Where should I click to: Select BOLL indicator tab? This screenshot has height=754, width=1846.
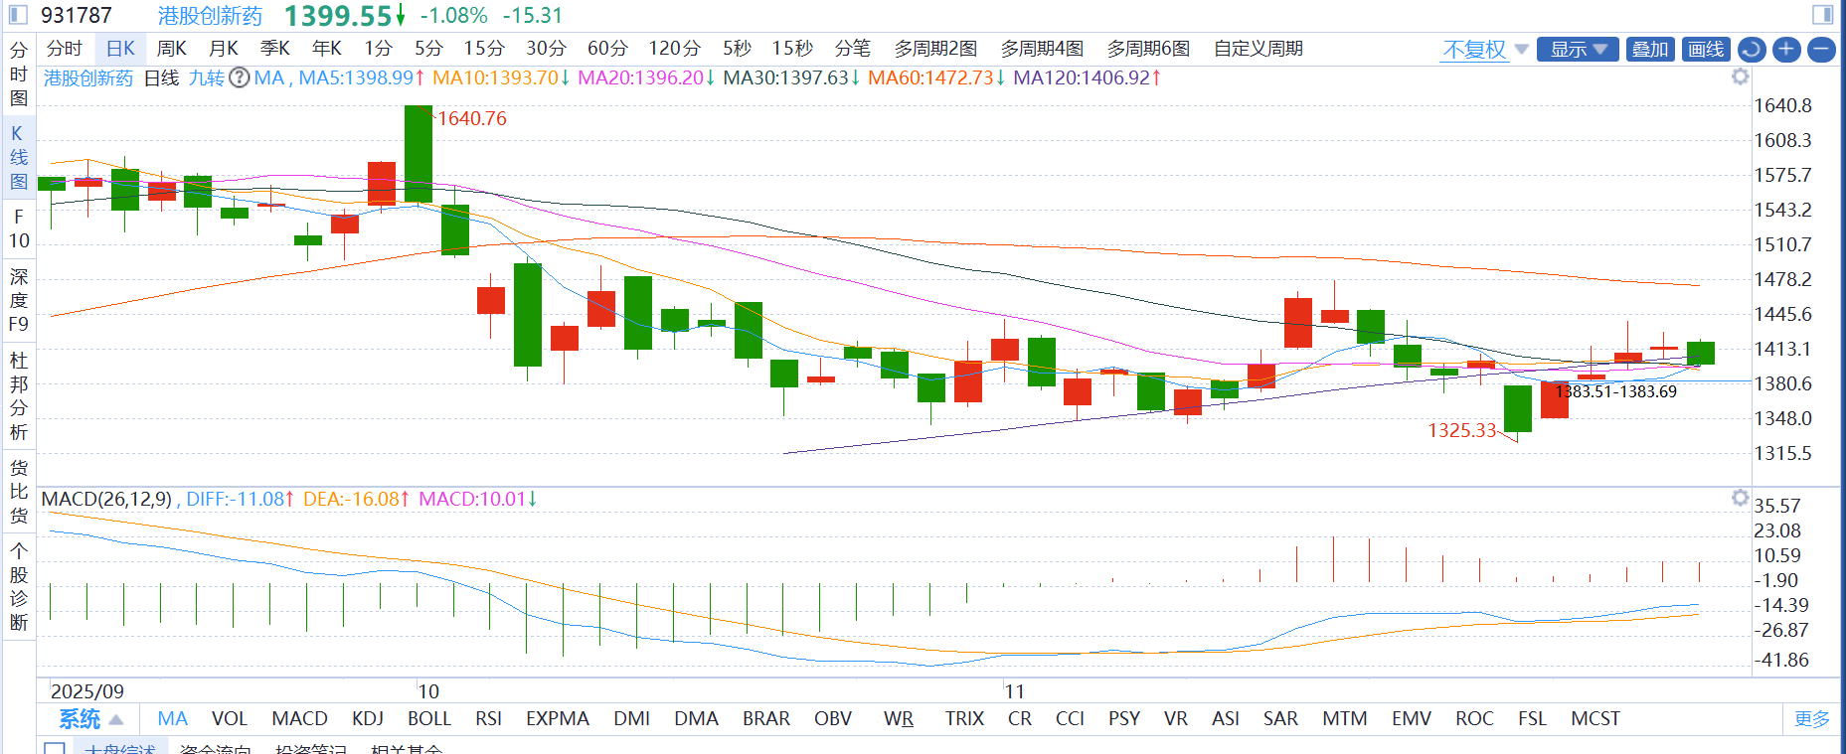click(429, 718)
